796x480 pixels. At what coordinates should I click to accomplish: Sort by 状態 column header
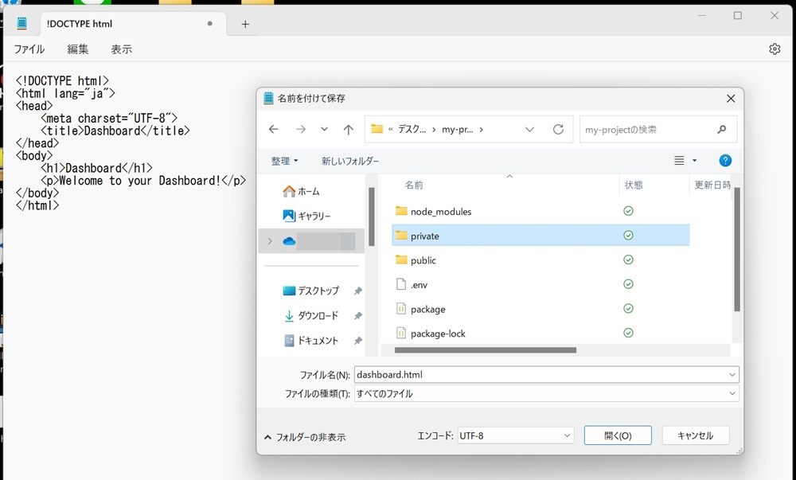click(633, 185)
